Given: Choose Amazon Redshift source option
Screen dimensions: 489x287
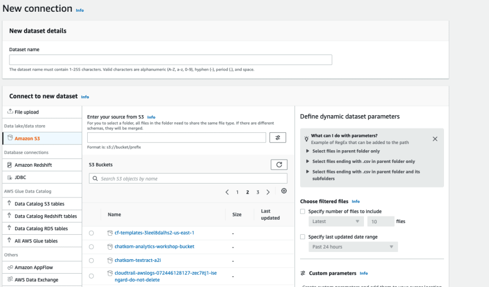Looking at the screenshot, I should (x=42, y=165).
